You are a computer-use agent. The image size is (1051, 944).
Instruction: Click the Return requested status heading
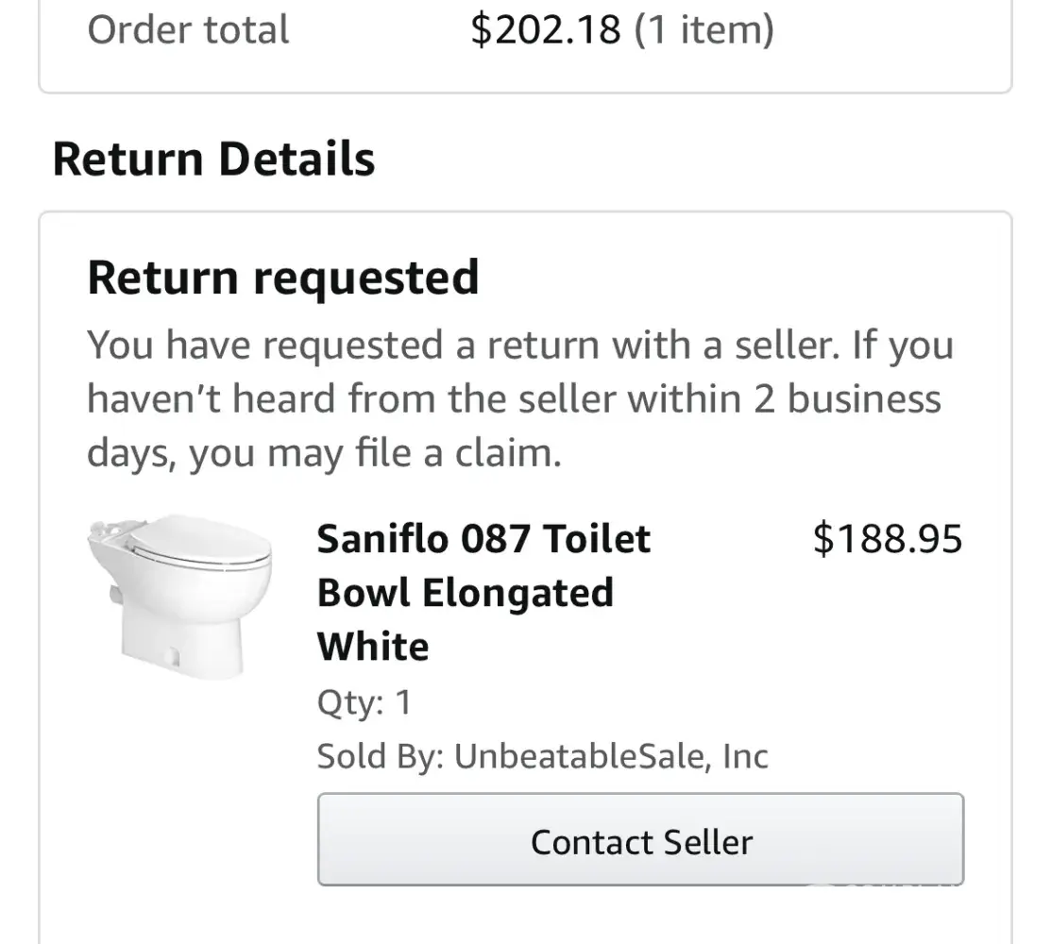282,278
